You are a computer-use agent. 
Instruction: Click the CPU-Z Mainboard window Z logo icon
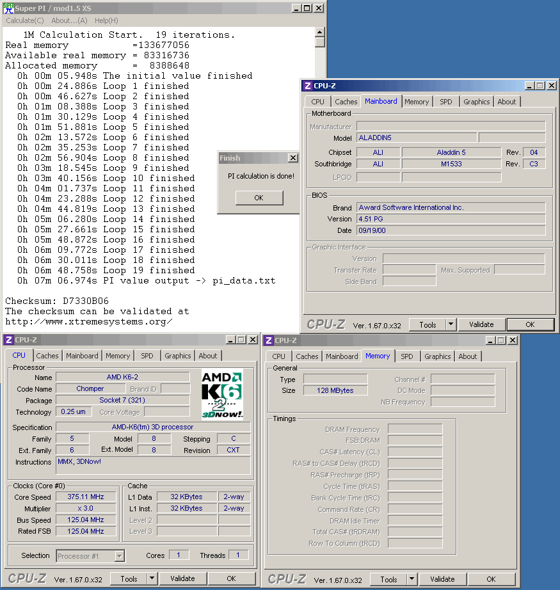[x=308, y=86]
